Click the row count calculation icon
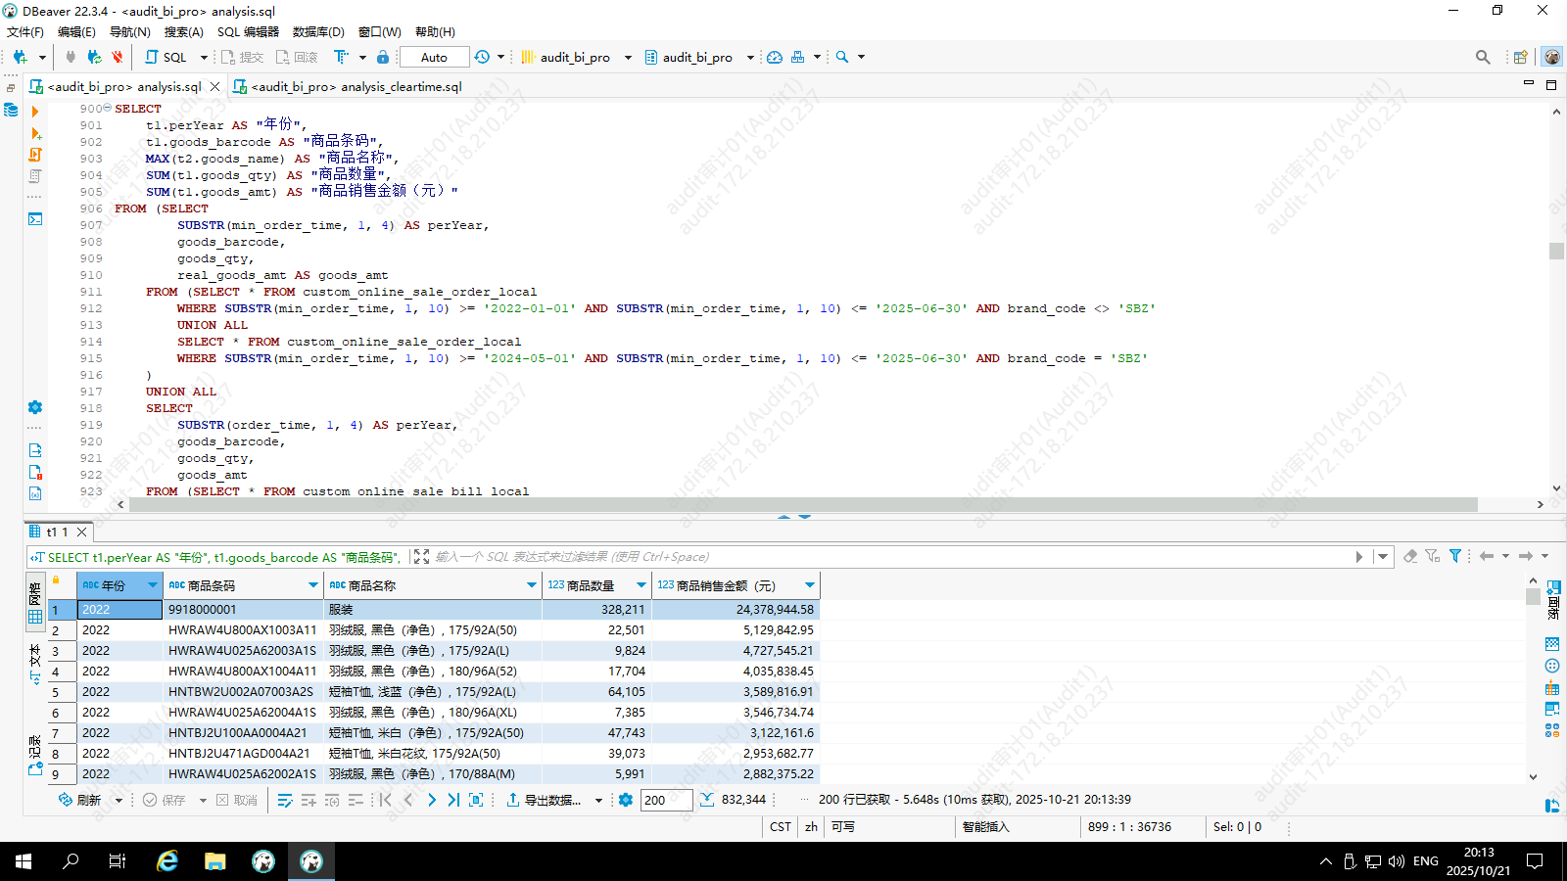The height and width of the screenshot is (881, 1567). tap(707, 800)
